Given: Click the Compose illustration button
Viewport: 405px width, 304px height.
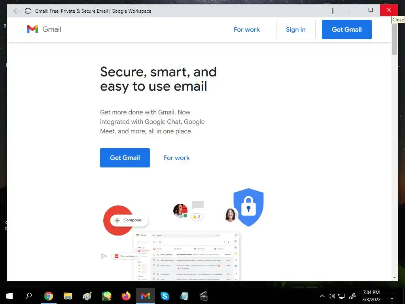Looking at the screenshot, I should (x=129, y=220).
